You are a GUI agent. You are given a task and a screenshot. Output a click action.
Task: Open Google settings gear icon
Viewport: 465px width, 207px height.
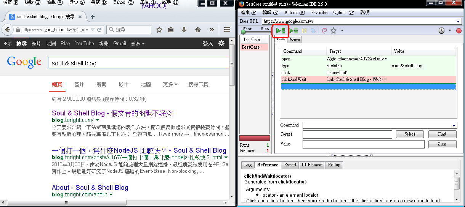(x=221, y=43)
